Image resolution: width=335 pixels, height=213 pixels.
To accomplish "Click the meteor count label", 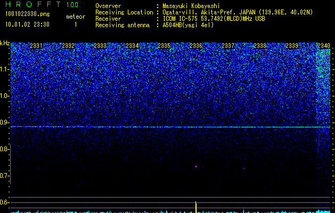I will (76, 17).
